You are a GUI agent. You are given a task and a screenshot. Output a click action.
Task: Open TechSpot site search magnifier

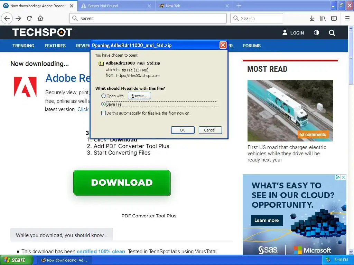click(332, 33)
